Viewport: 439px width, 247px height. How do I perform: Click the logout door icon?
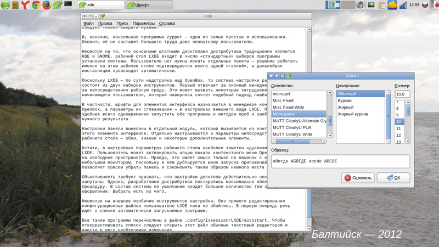coord(434,5)
